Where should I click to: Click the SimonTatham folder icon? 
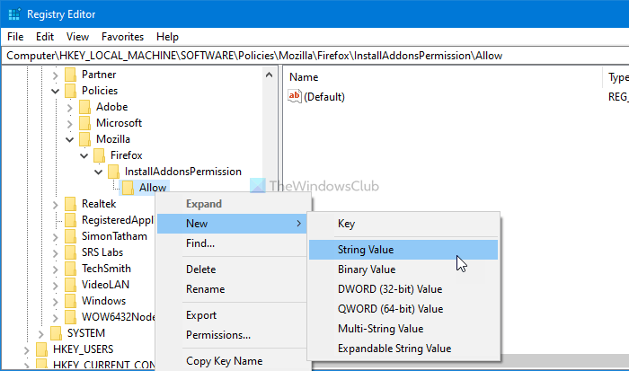(70, 236)
